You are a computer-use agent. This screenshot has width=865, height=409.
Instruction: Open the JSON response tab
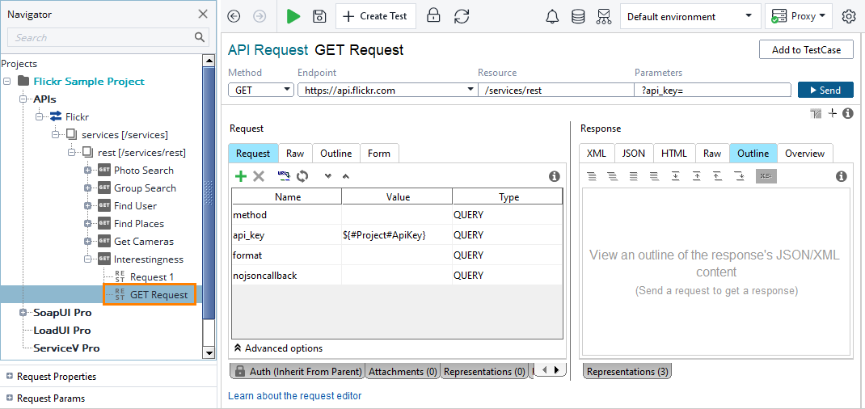point(633,154)
